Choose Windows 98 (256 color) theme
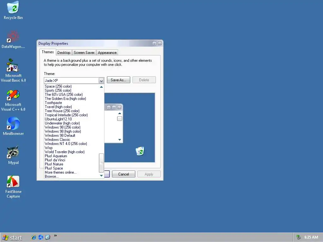 (x=72, y=127)
